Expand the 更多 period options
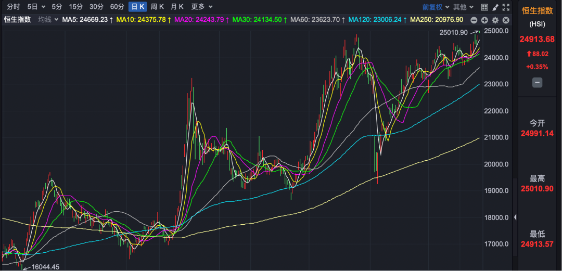 point(202,7)
